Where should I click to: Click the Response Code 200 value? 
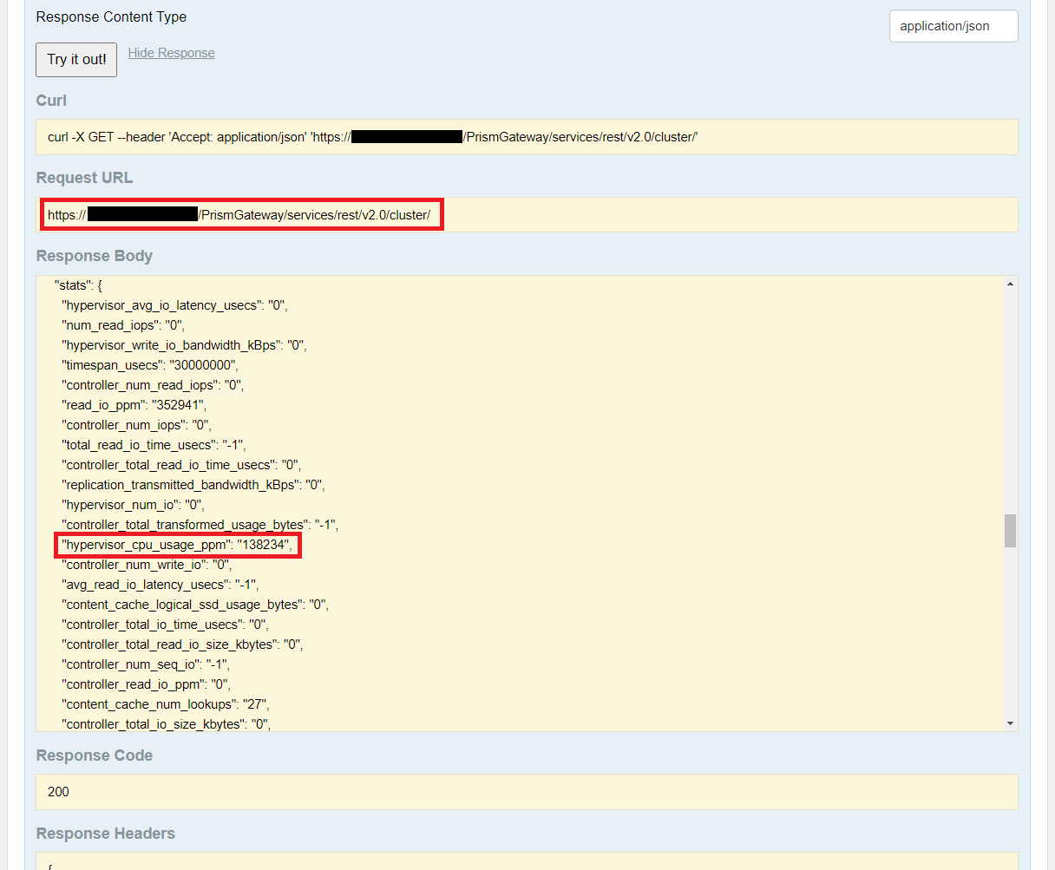point(59,791)
